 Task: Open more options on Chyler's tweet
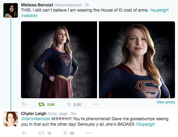point(89,133)
